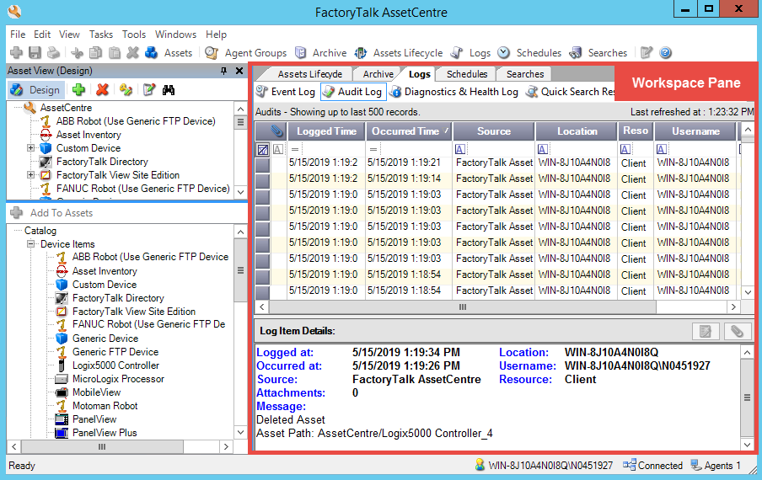Viewport: 762px width, 480px height.
Task: Select MicroLogix Processor in catalog
Action: pyautogui.click(x=118, y=379)
